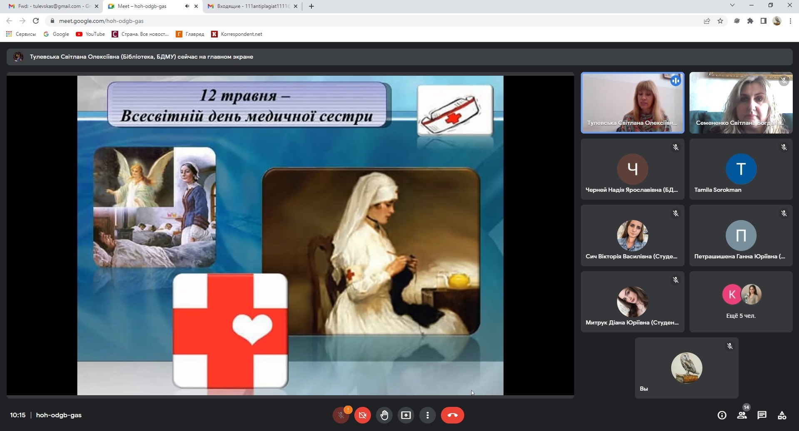This screenshot has height=431, width=799.
Task: Click the muted mic icon on Петрашишена tile
Action: 784,213
